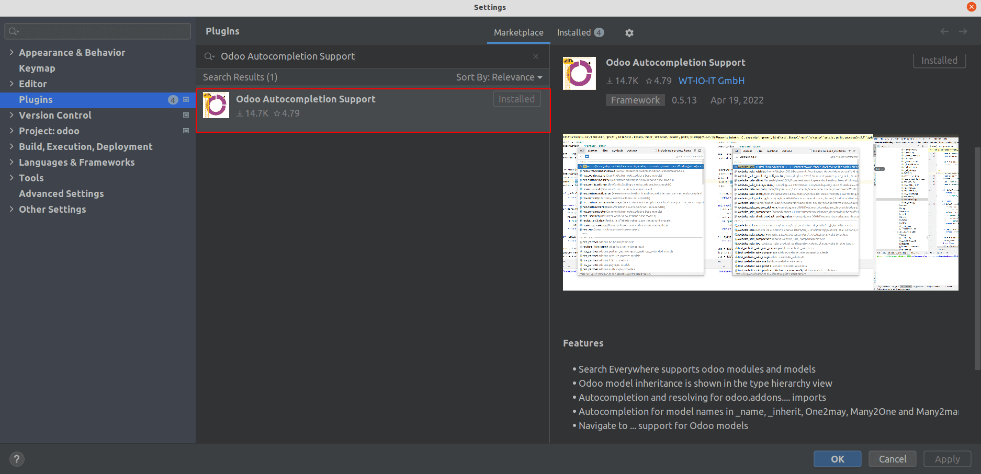Click the Version Control project-level icon
Image resolution: width=981 pixels, height=474 pixels.
[x=186, y=115]
